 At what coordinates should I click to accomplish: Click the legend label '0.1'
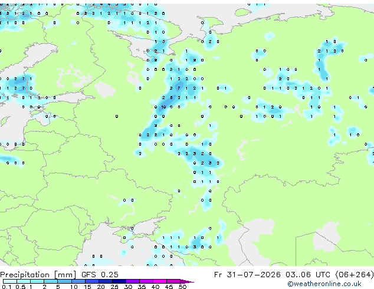(6, 287)
